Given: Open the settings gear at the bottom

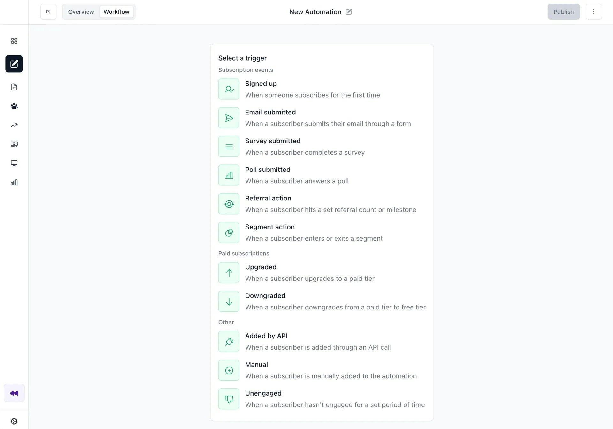Looking at the screenshot, I should click(x=14, y=421).
